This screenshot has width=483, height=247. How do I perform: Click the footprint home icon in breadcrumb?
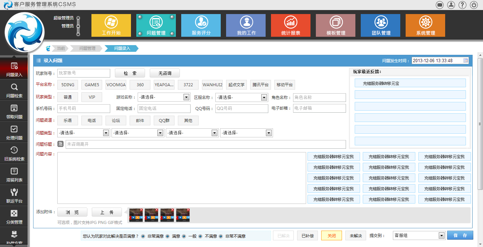click(x=48, y=48)
